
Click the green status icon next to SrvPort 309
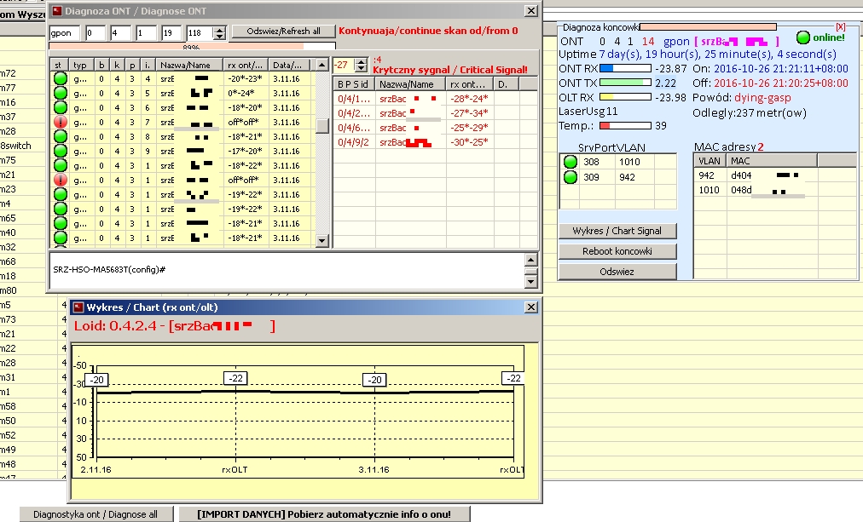571,177
